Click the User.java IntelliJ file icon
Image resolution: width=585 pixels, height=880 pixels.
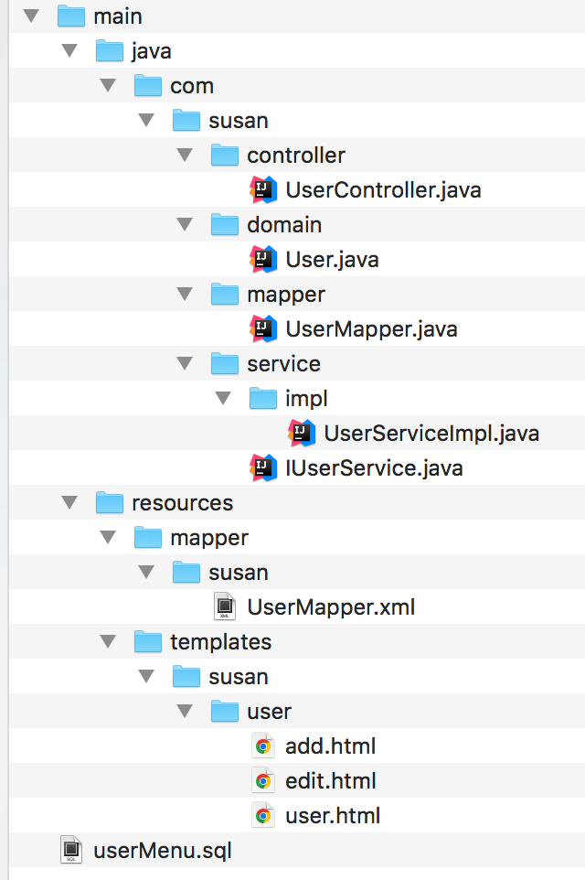(x=263, y=260)
